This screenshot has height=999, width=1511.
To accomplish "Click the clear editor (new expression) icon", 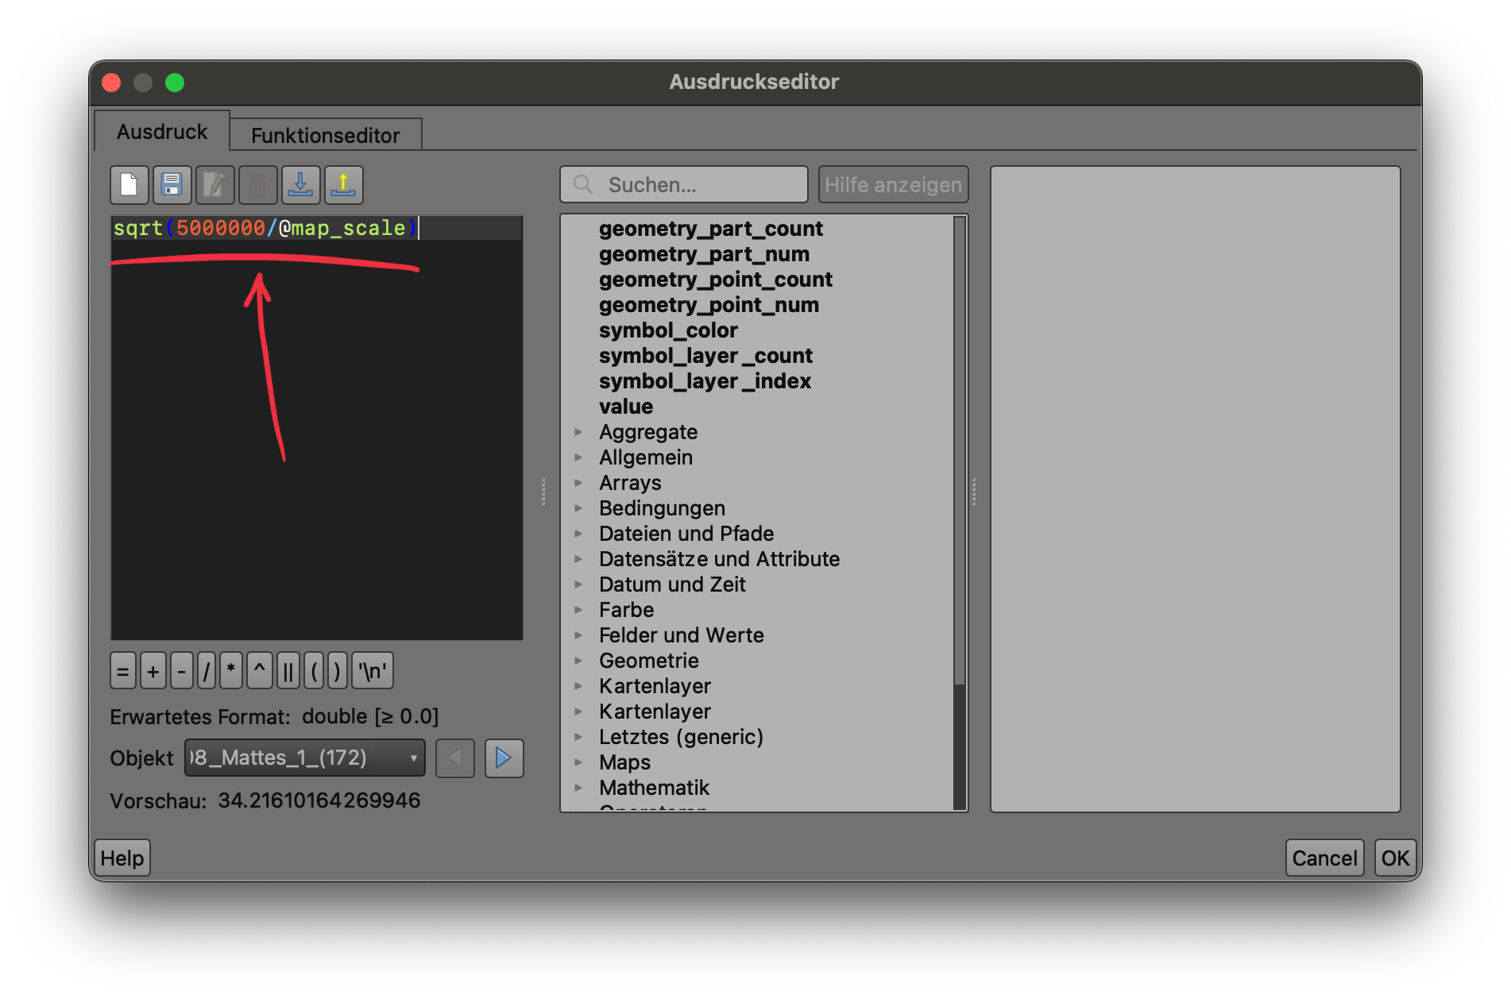I will (x=129, y=185).
